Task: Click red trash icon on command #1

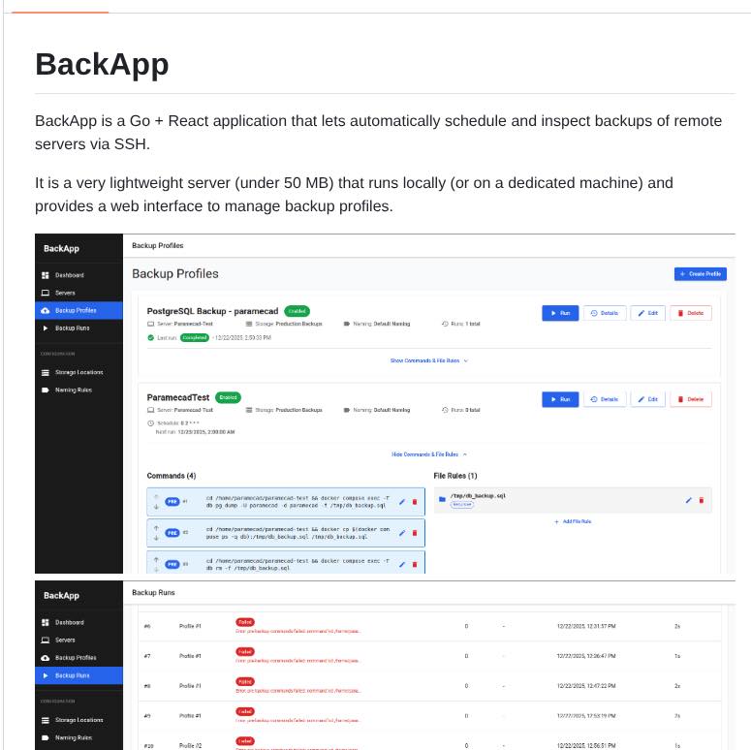Action: point(415,501)
